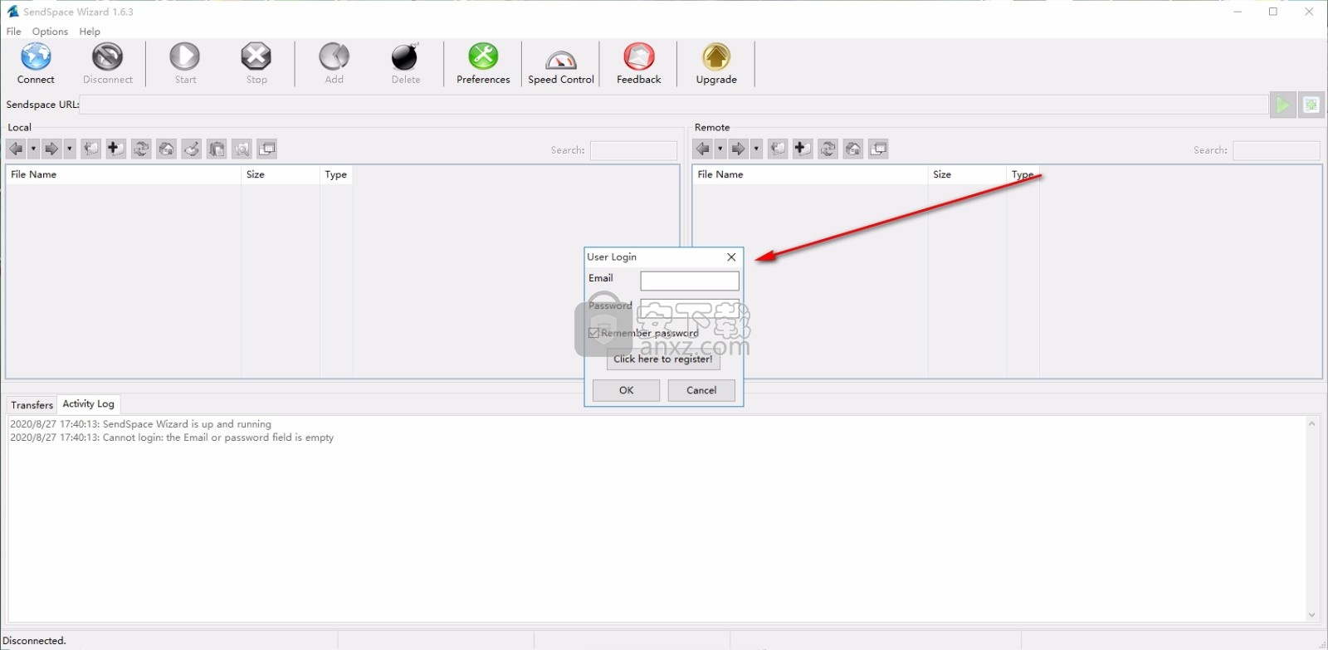Refresh the Local file list

pyautogui.click(x=141, y=149)
